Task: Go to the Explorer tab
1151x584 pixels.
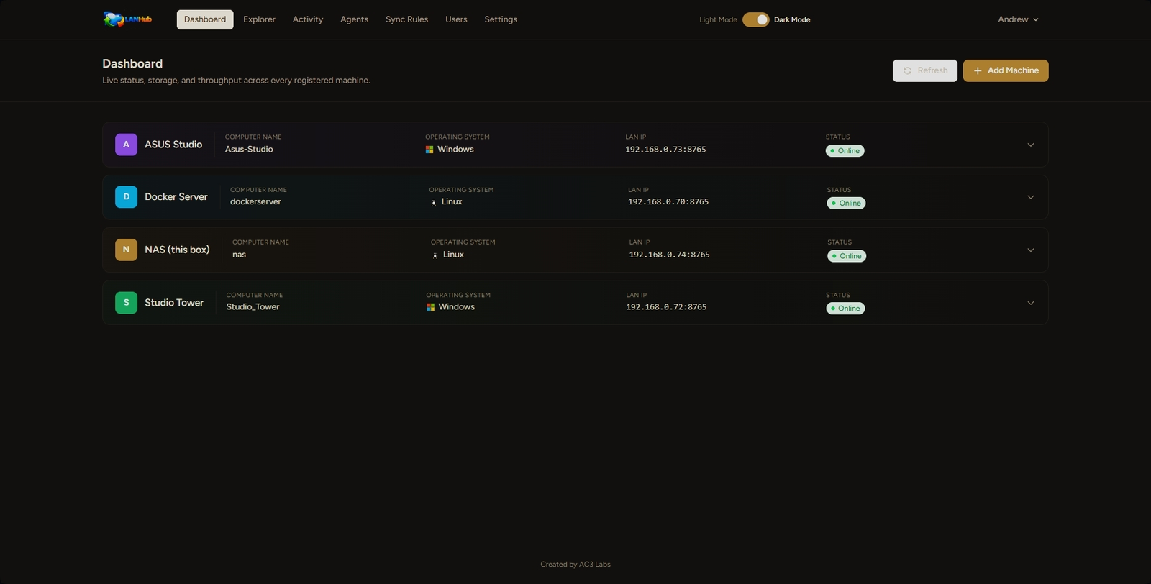Action: tap(259, 19)
